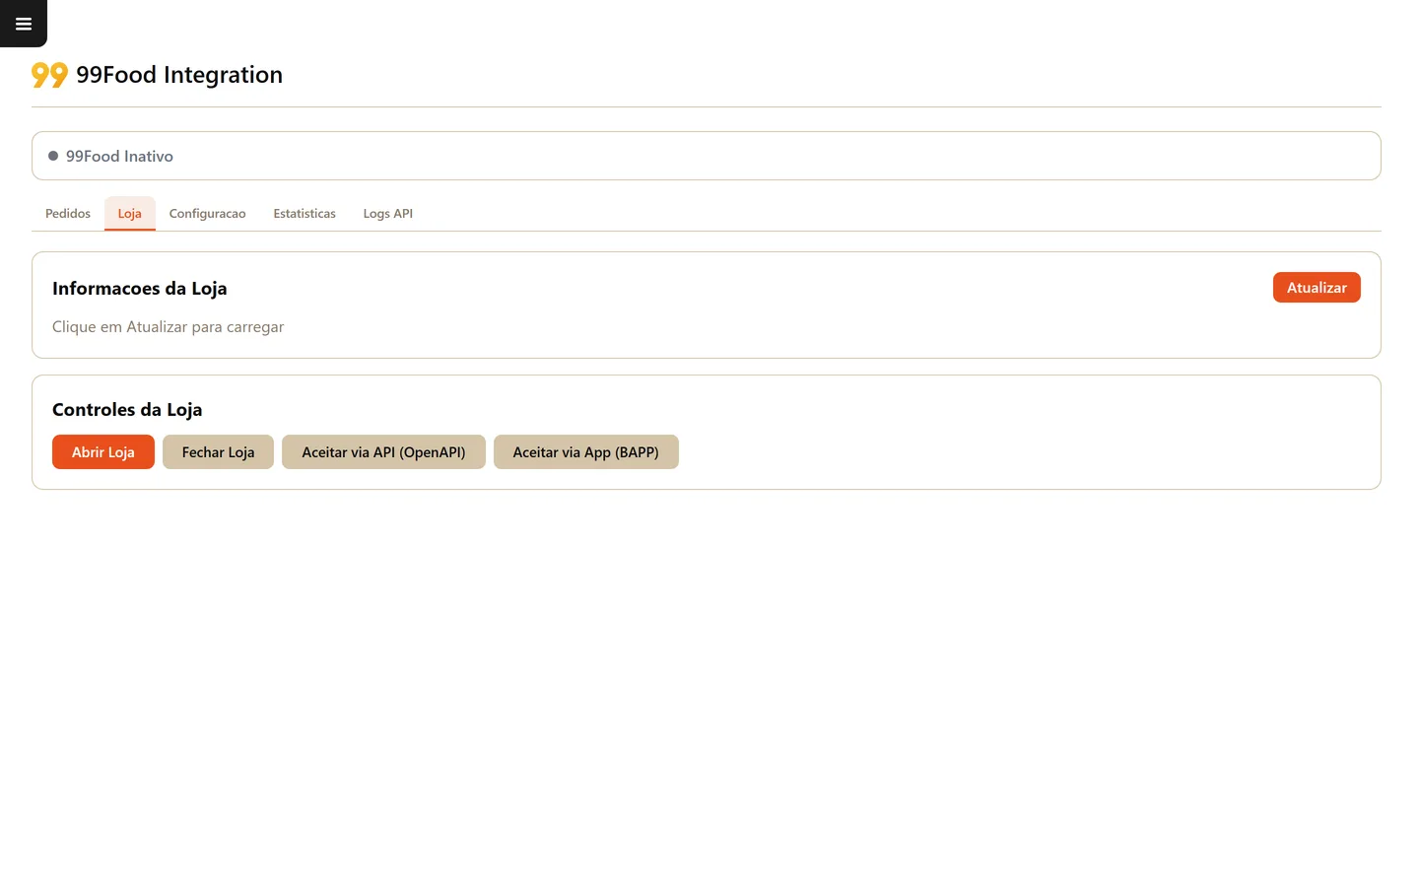Close the store with Fechar Loja
Image resolution: width=1419 pixels, height=887 pixels.
point(218,452)
